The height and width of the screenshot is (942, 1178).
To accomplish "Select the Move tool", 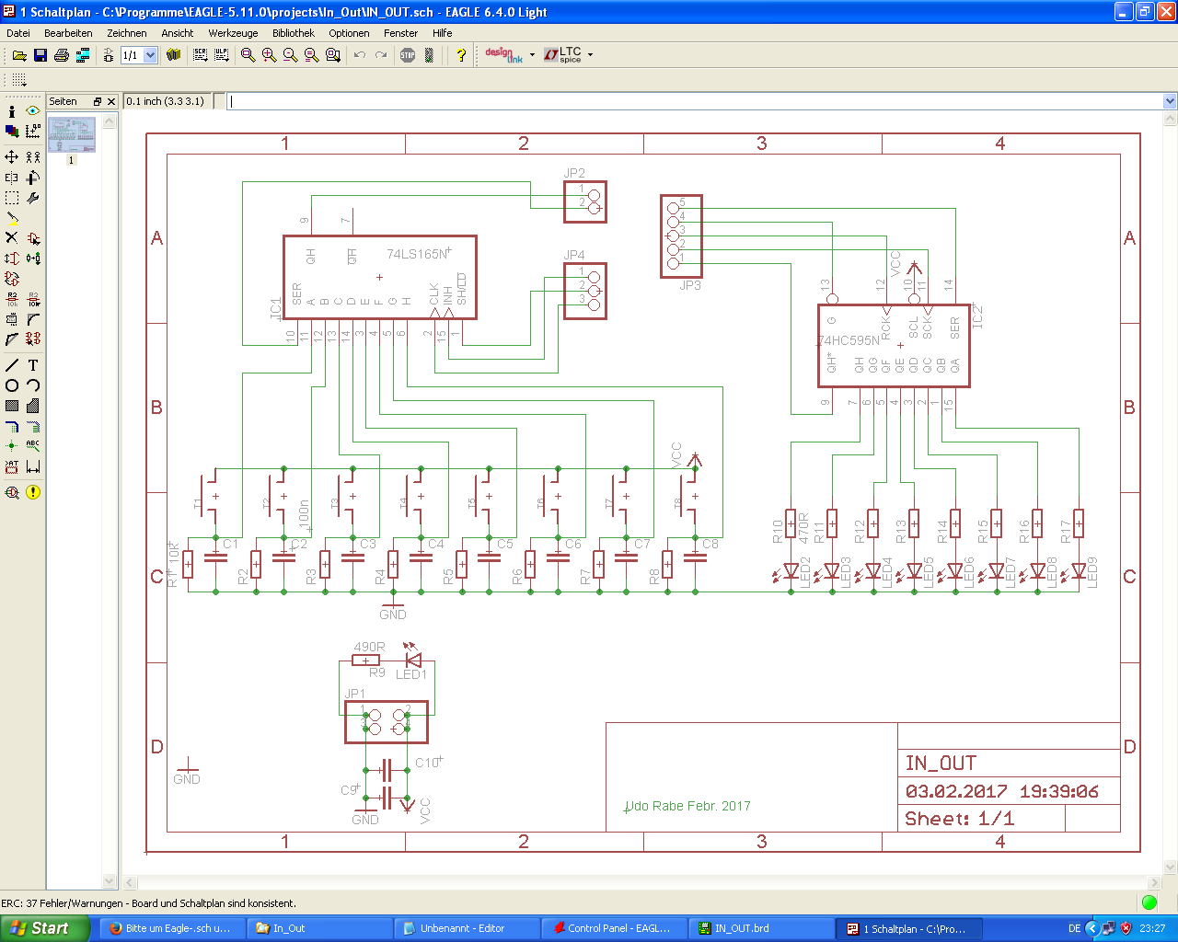I will point(12,157).
